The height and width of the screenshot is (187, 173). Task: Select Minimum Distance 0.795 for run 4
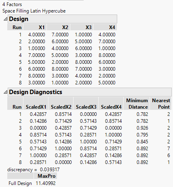coord(142,135)
